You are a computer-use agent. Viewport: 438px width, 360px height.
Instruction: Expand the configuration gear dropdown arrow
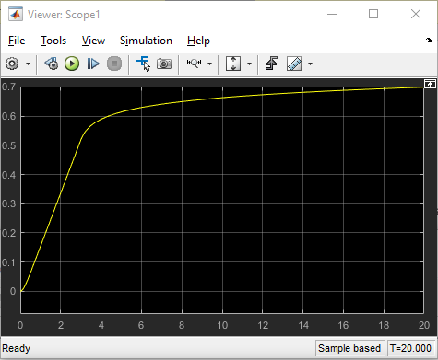point(28,64)
